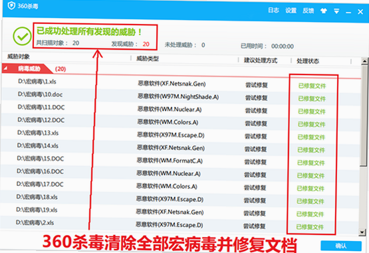Click threat type X97M.Escape.D for 13.xls
This screenshot has height=253, width=369.
tap(171, 135)
